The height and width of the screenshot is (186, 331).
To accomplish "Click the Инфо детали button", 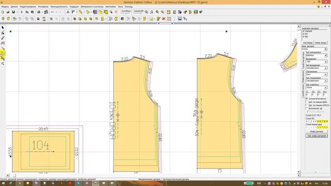I will pos(317,132).
